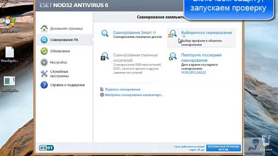Screen dimensions: 278x156
Task: Open Журналы сканирования link
Action: (122, 90)
